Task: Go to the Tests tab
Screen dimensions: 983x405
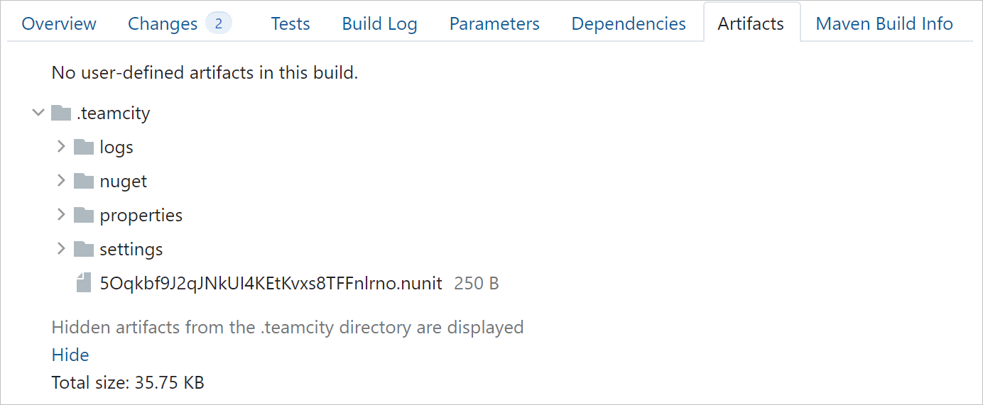Action: click(x=290, y=24)
